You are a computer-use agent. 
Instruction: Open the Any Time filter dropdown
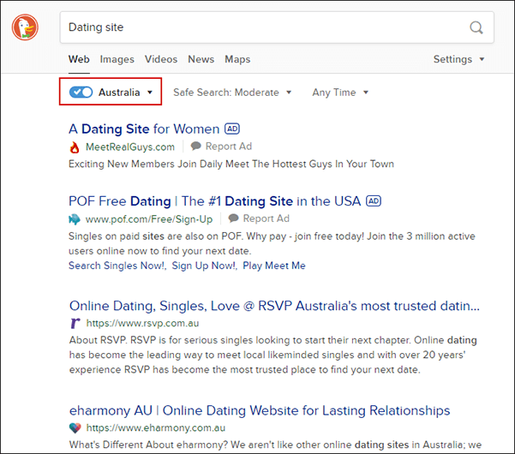(340, 93)
